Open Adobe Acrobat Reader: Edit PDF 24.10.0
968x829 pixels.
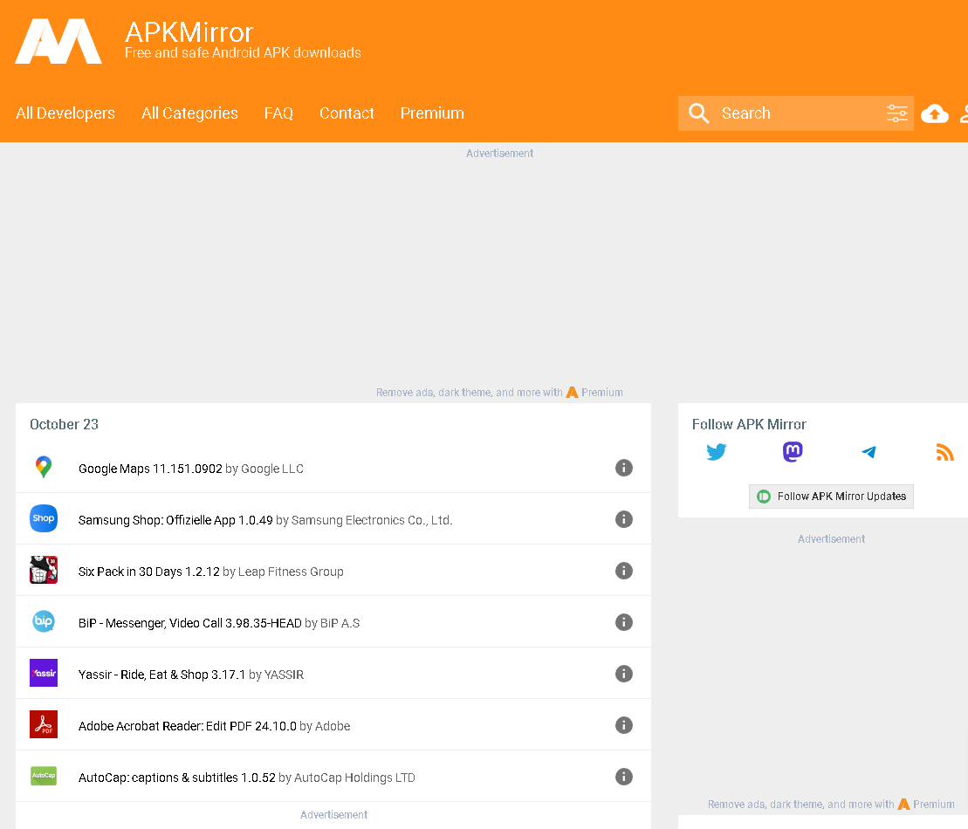[188, 726]
